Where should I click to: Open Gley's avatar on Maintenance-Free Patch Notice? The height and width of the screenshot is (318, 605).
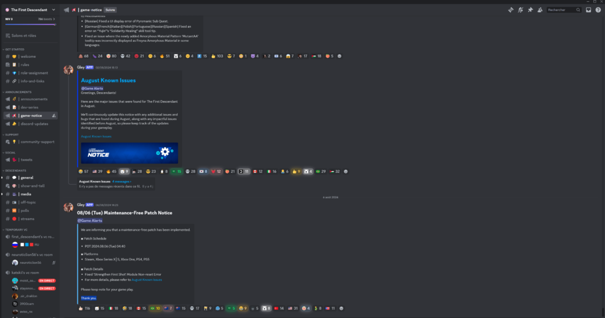69,207
